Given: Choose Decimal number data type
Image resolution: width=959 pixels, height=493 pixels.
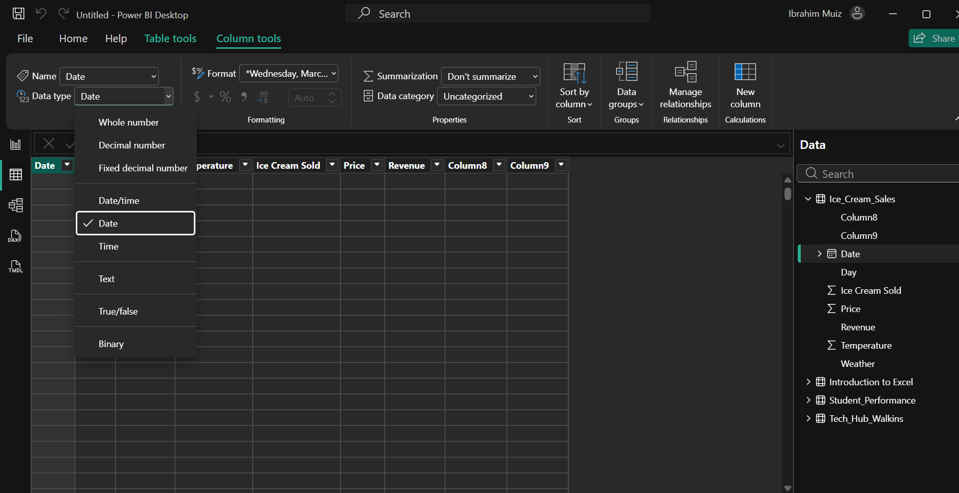Looking at the screenshot, I should click(135, 145).
